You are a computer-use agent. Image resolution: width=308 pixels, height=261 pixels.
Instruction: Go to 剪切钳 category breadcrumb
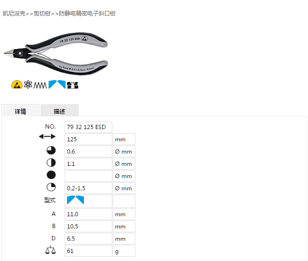click(x=42, y=14)
